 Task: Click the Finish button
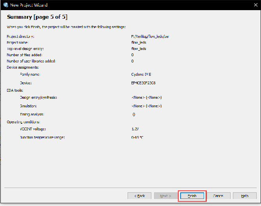192,196
